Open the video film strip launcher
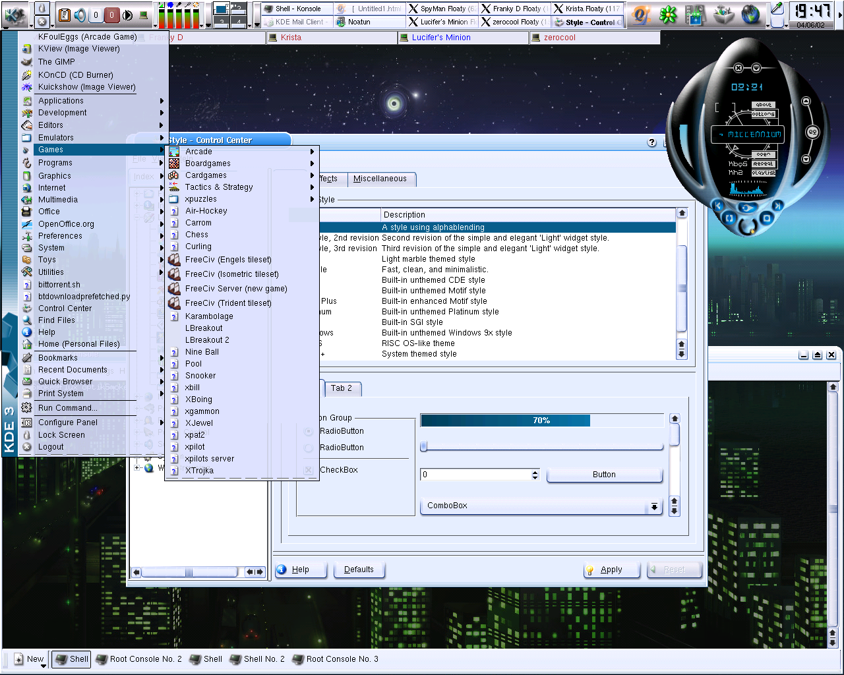 pos(695,15)
